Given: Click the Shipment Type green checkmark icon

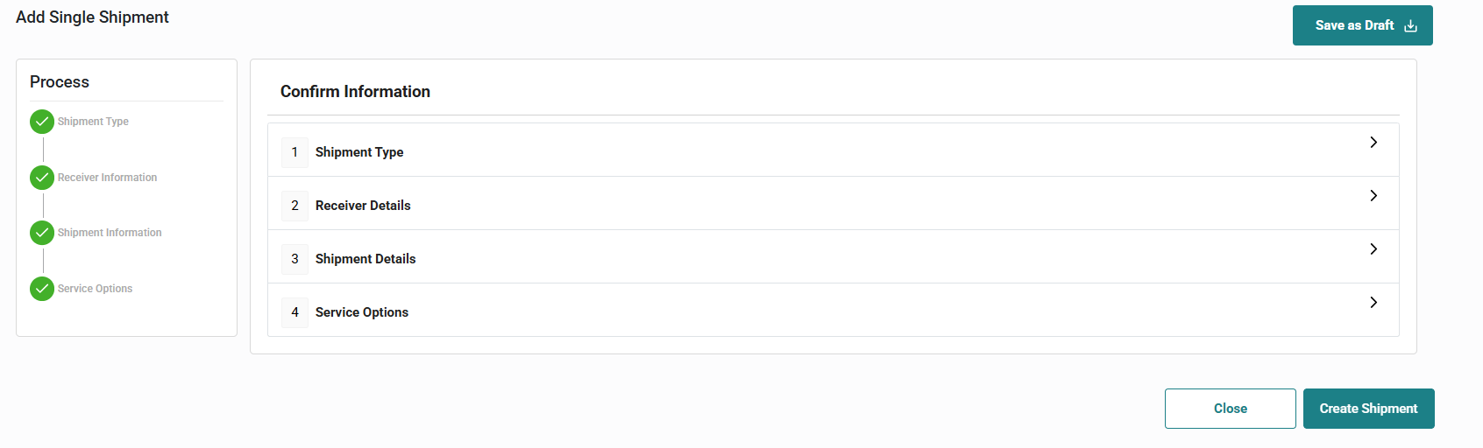Looking at the screenshot, I should (42, 122).
